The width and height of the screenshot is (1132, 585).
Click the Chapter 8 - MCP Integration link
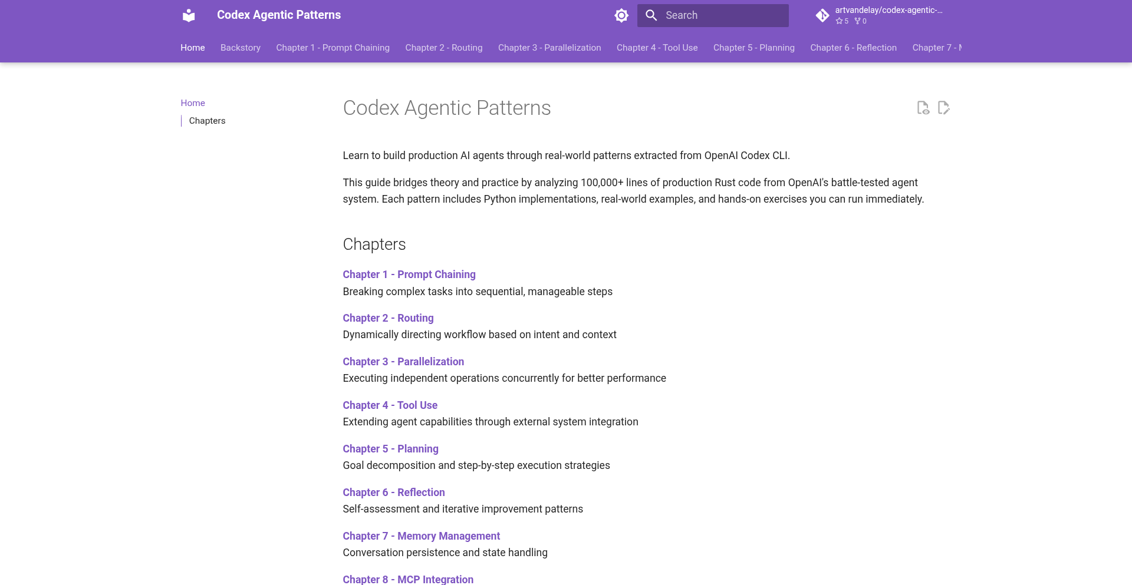408,580
